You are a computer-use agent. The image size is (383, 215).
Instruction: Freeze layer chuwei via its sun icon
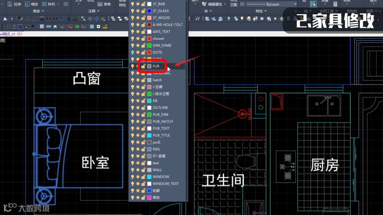[x=138, y=39]
